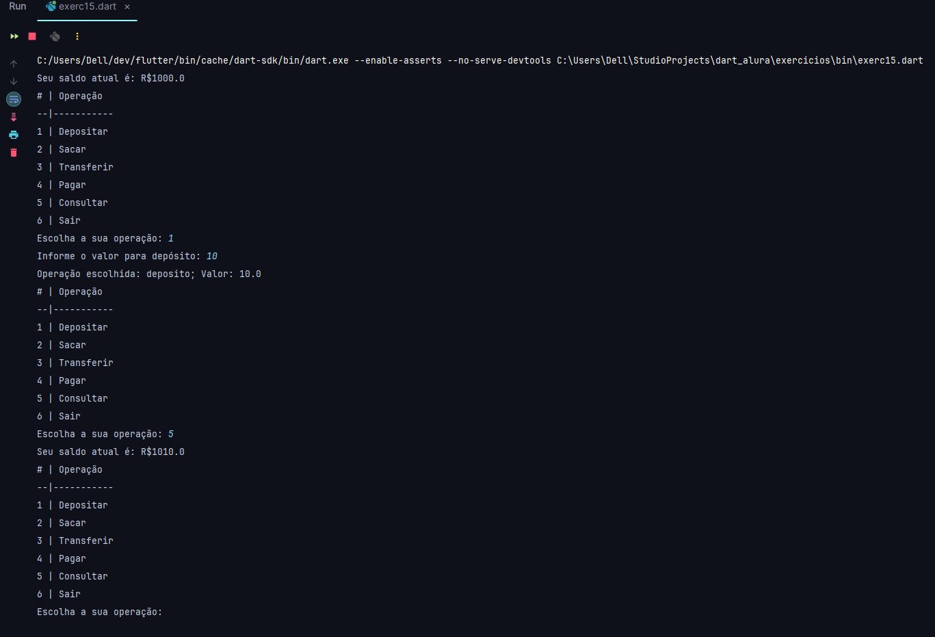
Task: Click '# | Operação' header below the R$1000.0 line
Action: coord(70,96)
